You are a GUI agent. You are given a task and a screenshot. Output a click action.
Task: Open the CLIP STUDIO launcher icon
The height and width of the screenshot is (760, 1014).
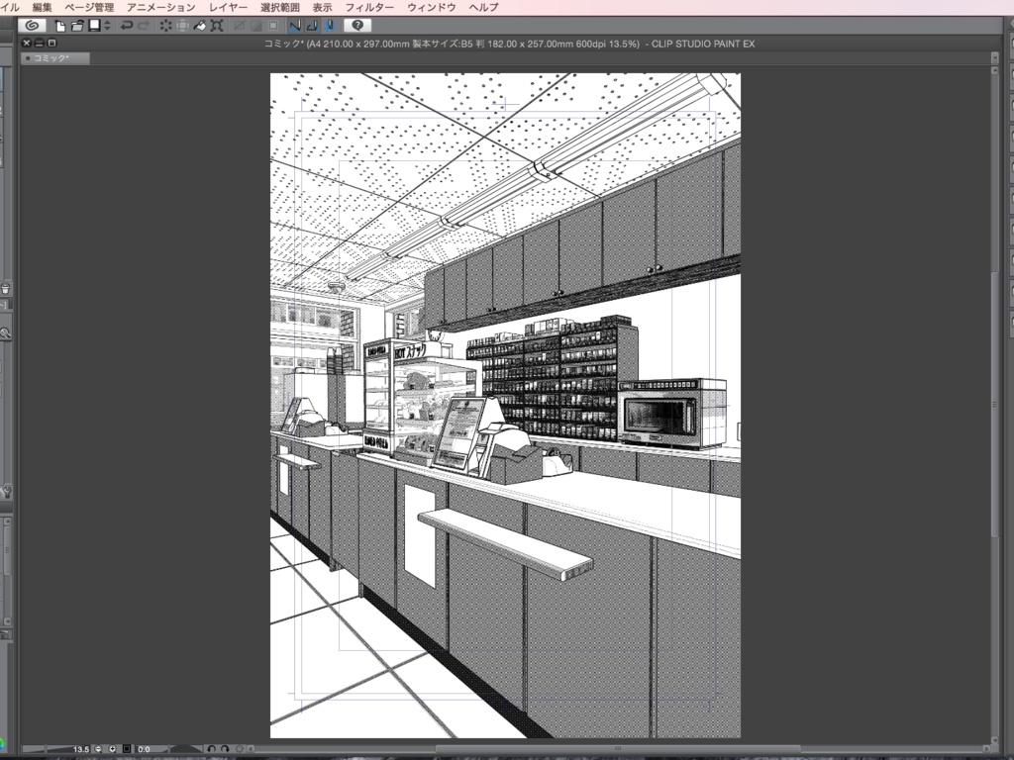pyautogui.click(x=32, y=25)
